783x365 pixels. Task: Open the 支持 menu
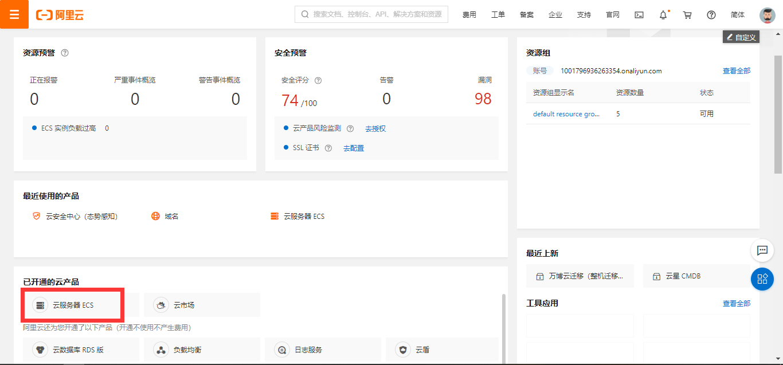tap(584, 15)
